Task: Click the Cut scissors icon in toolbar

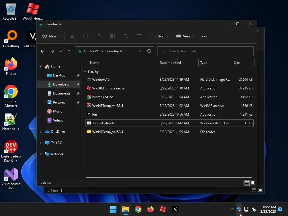Action: coord(72,36)
